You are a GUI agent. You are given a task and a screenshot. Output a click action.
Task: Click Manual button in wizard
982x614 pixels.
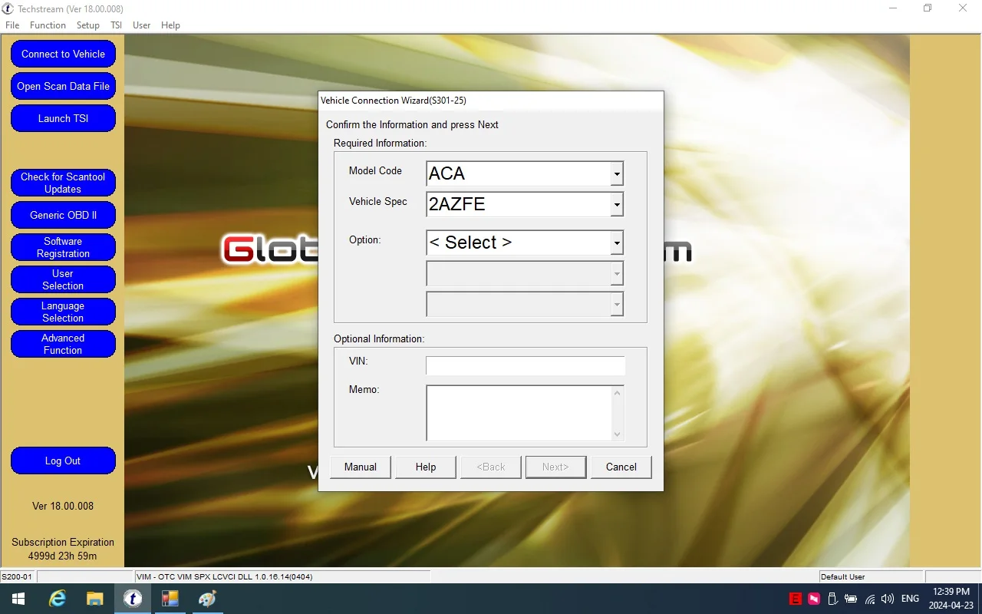click(361, 467)
